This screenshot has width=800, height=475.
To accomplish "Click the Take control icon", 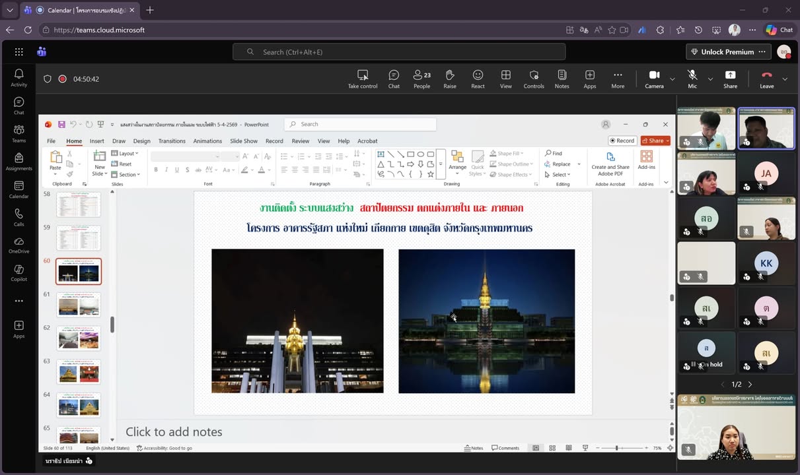I will tap(363, 79).
